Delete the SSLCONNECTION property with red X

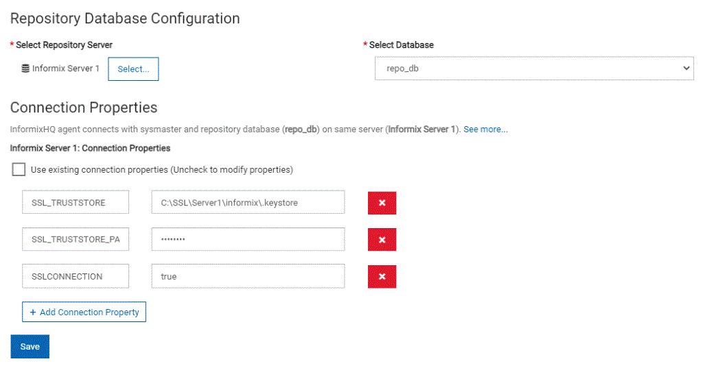[x=382, y=276]
